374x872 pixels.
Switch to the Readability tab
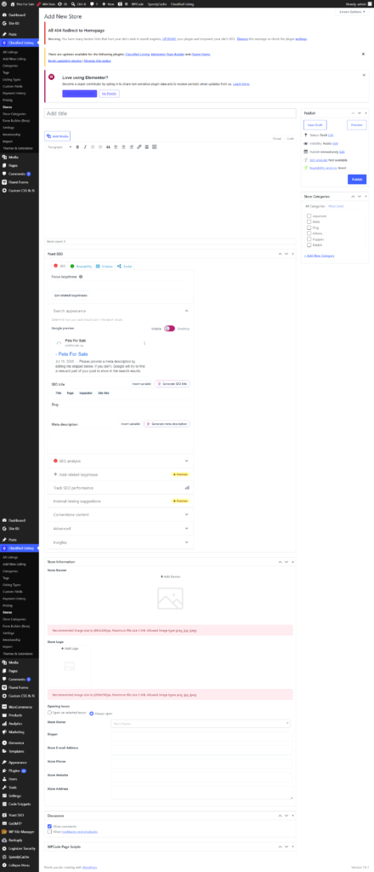tap(81, 267)
